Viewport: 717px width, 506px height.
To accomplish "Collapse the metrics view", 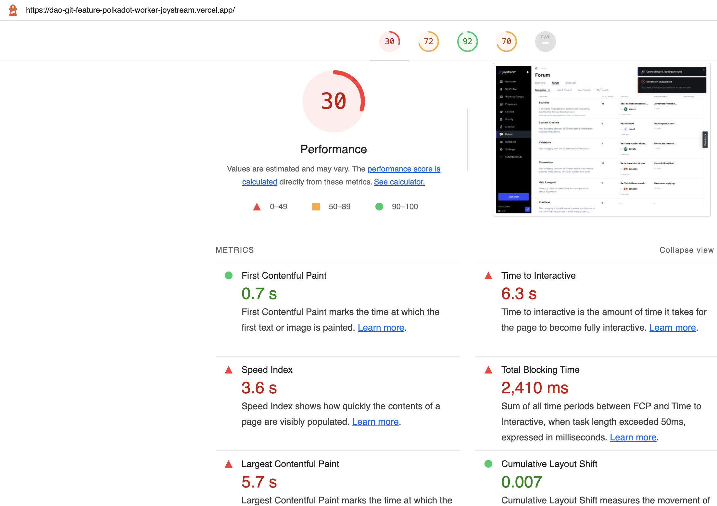I will (x=686, y=250).
